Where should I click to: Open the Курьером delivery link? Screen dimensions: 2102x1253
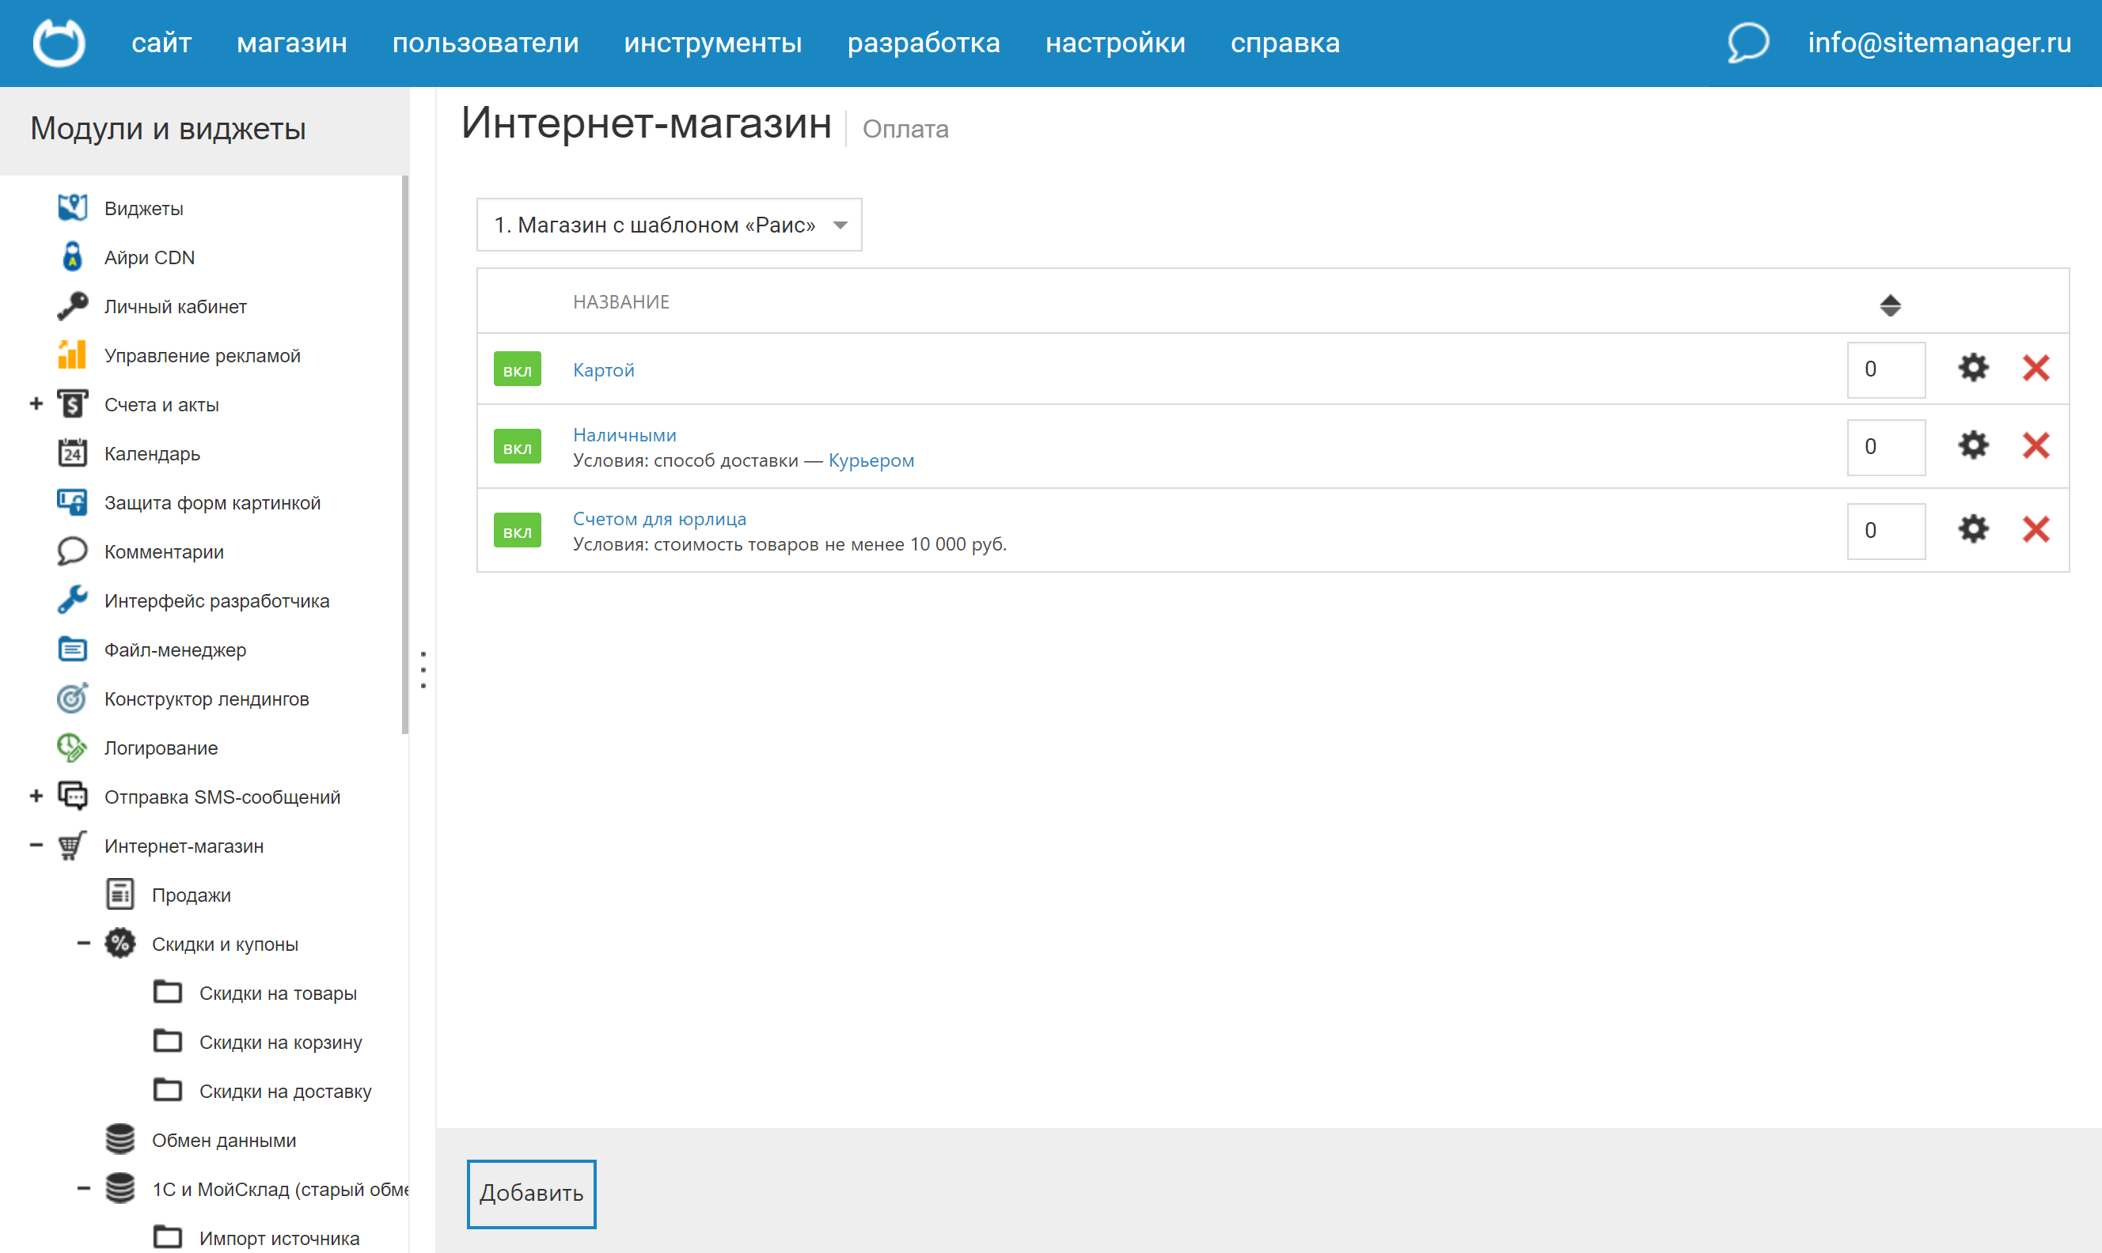coord(871,460)
